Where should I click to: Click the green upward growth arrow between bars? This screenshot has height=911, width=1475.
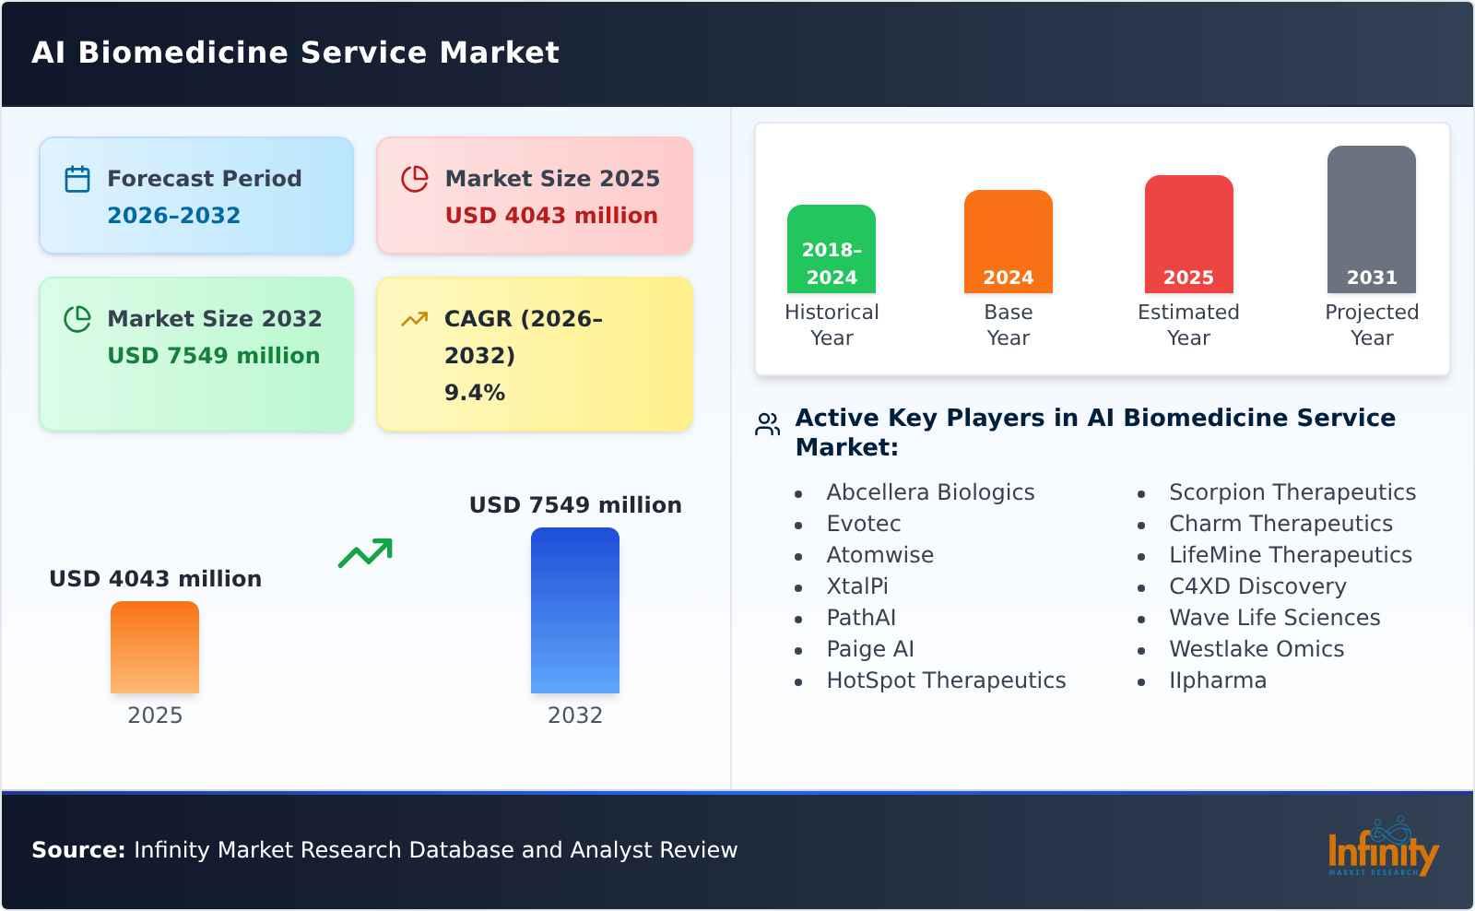[365, 553]
